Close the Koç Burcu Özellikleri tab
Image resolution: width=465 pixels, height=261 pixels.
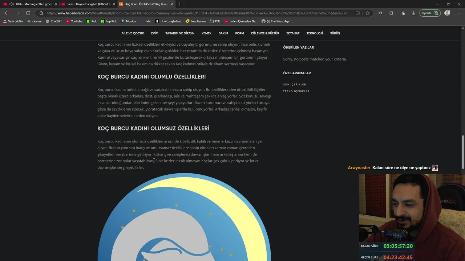pyautogui.click(x=172, y=4)
